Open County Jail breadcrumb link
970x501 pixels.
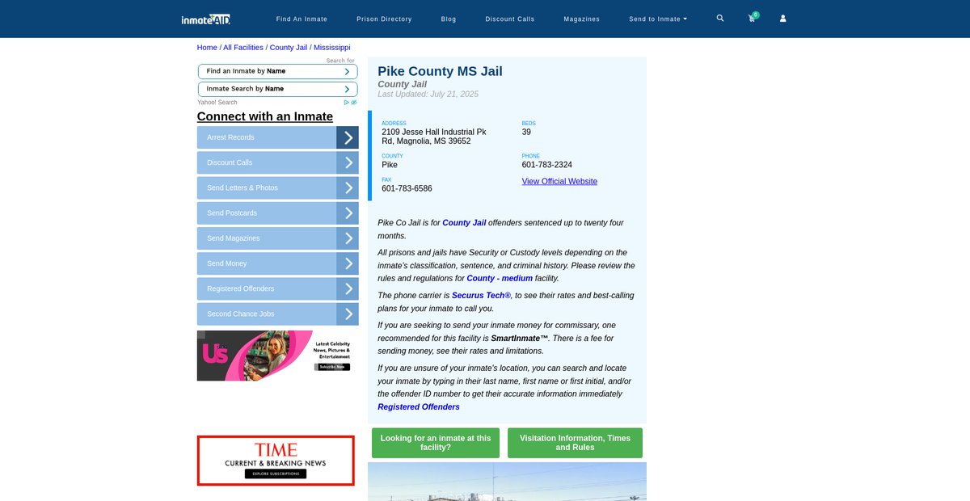(289, 48)
